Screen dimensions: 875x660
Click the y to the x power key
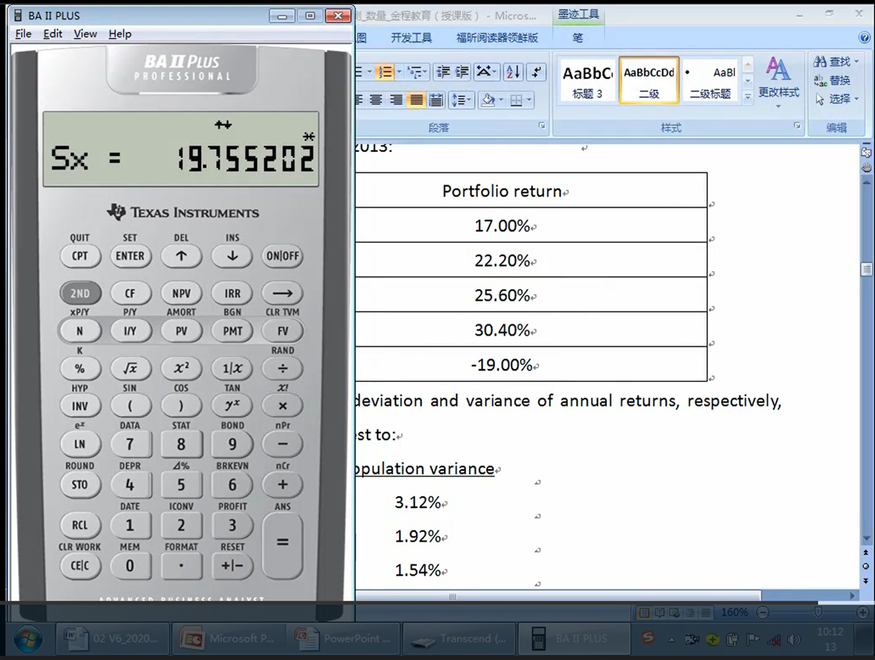232,406
